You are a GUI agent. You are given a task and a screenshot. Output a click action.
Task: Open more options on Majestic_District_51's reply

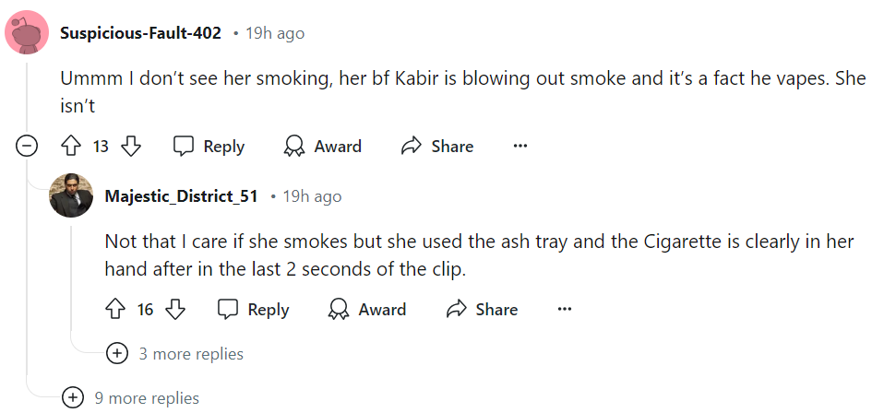point(565,310)
